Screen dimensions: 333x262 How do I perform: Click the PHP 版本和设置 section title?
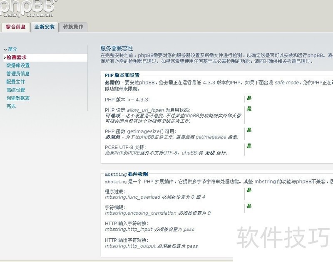pos(122,75)
